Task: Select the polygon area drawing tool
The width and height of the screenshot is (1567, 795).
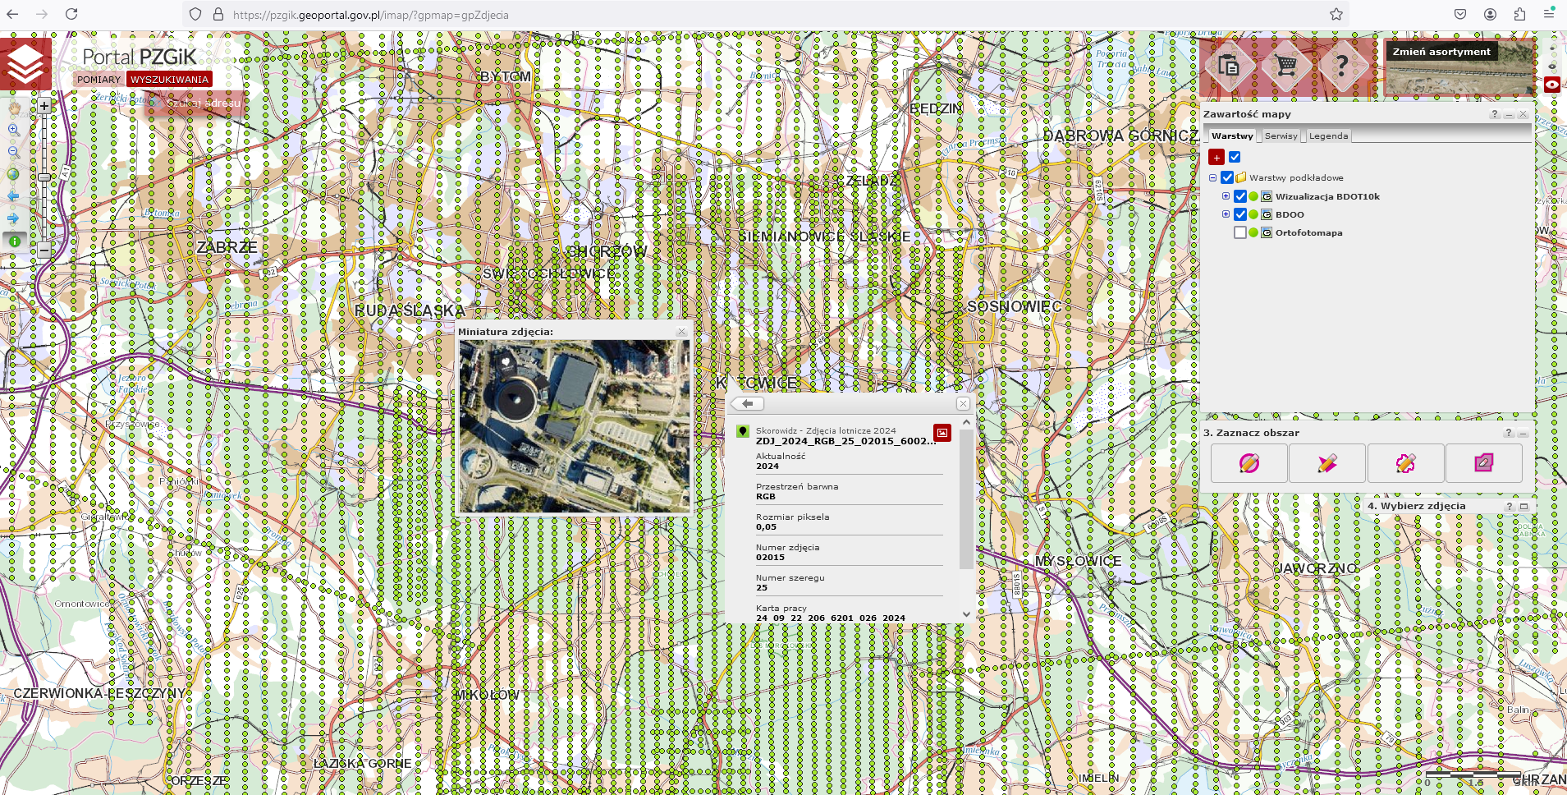Action: (x=1327, y=463)
